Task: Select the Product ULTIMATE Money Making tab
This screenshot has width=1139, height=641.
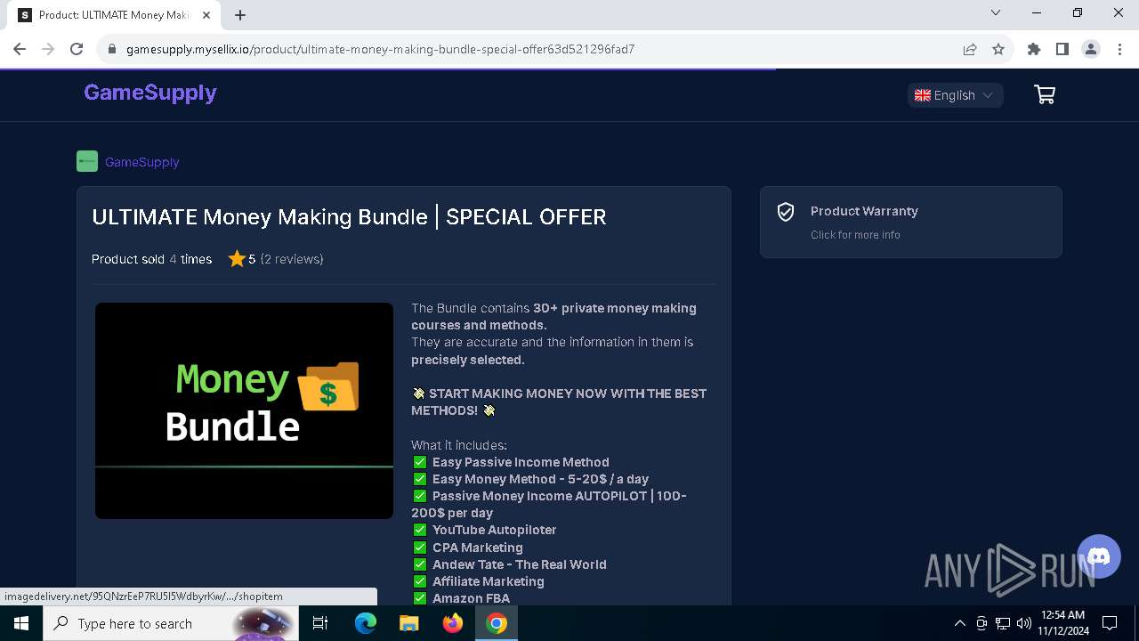Action: point(116,15)
